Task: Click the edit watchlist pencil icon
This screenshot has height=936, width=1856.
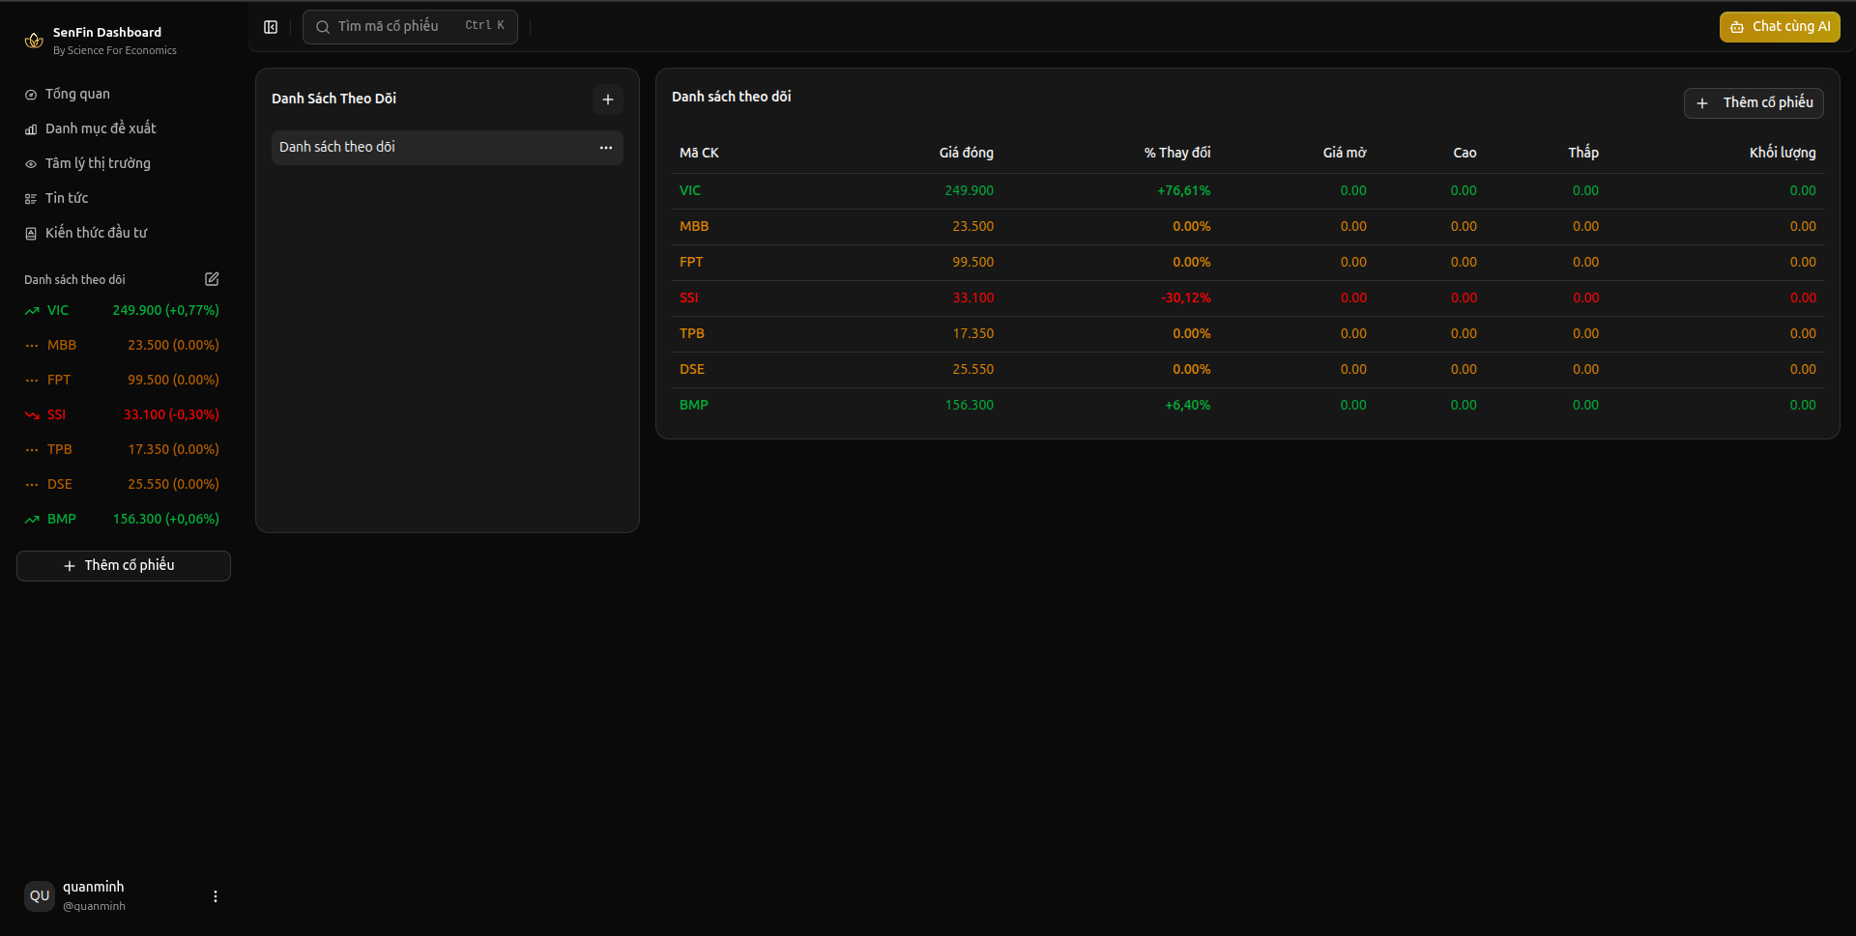Action: click(212, 279)
